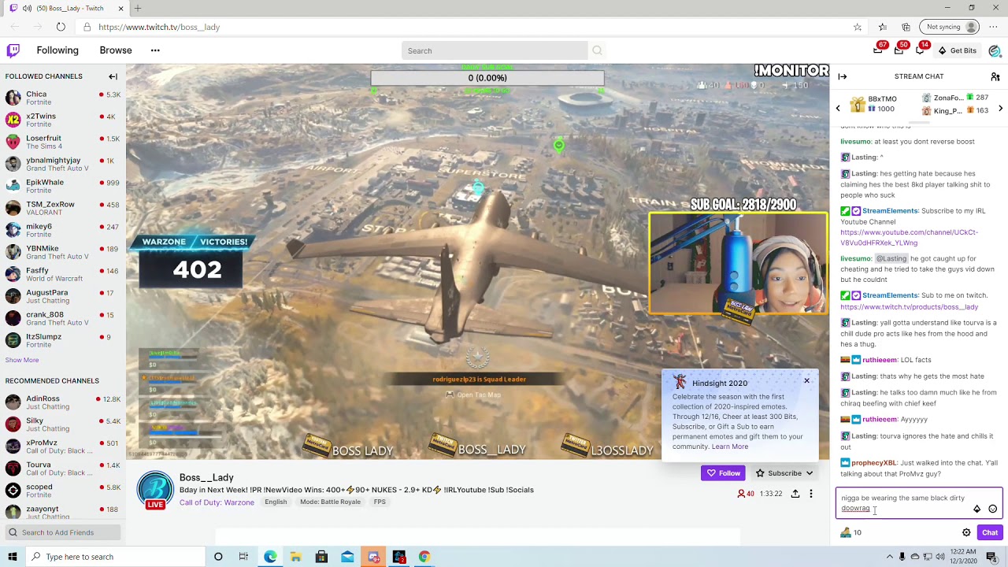The image size is (1008, 567).
Task: Open Windows taskbar search box
Action: tap(115, 557)
